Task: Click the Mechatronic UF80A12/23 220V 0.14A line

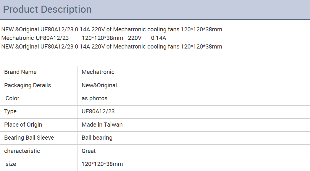Action: [84, 38]
